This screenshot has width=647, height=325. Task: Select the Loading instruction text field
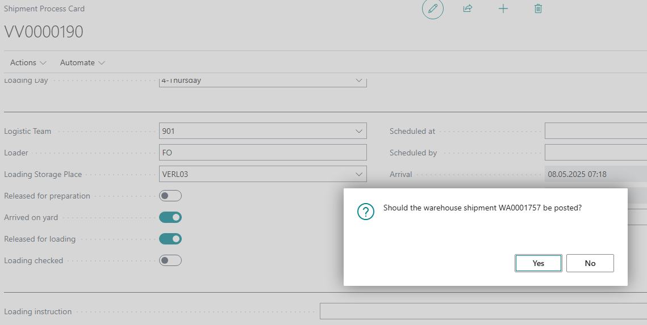(x=483, y=311)
